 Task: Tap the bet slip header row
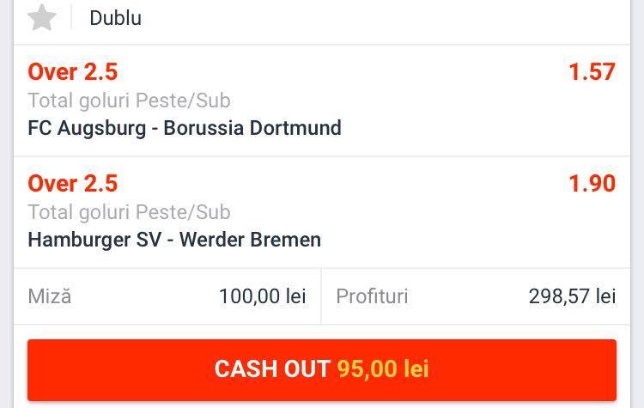322,21
